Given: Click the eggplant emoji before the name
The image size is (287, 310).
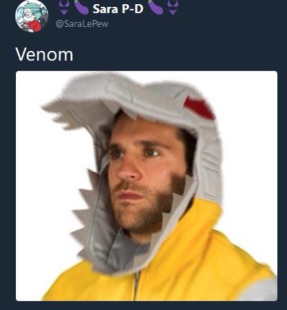Looking at the screenshot, I should click(81, 8).
